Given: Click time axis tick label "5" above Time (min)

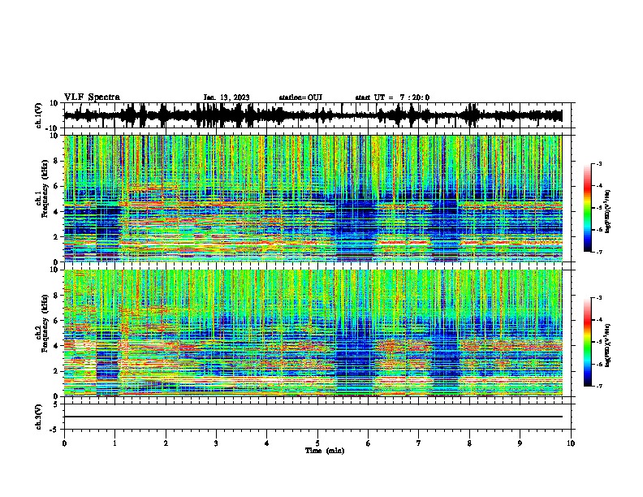Looking at the screenshot, I should click(317, 443).
